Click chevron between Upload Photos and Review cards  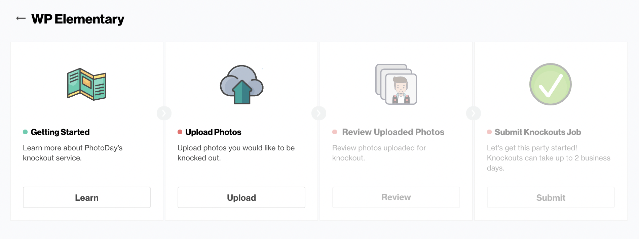(x=319, y=113)
